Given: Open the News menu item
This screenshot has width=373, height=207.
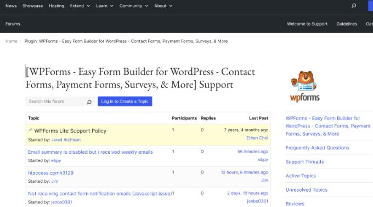Looking at the screenshot, I should [x=11, y=5].
